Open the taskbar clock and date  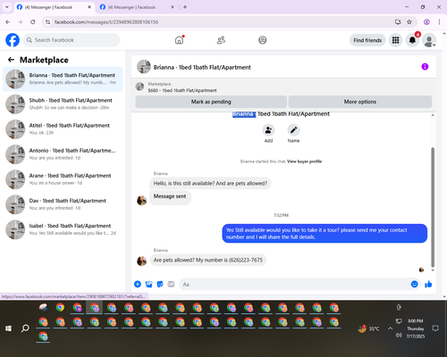416,328
